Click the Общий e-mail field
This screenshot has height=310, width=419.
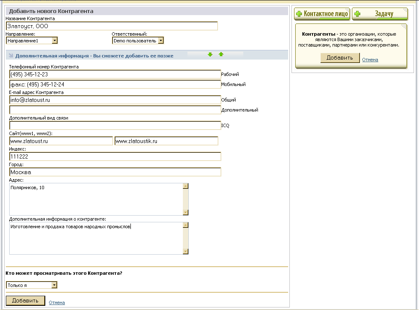pos(115,100)
